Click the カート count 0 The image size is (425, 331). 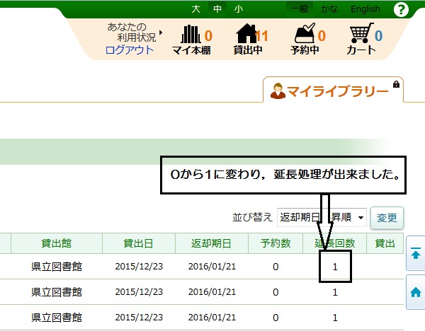point(379,36)
